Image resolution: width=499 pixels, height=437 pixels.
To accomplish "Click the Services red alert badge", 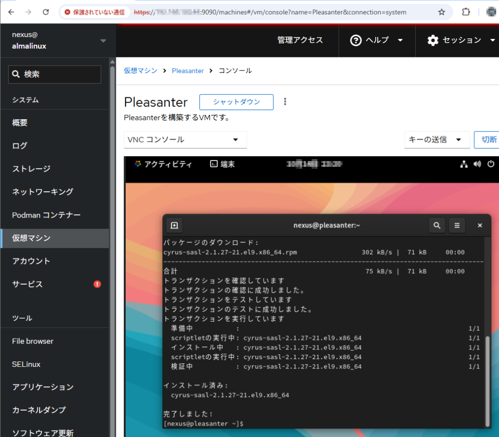I will [97, 284].
